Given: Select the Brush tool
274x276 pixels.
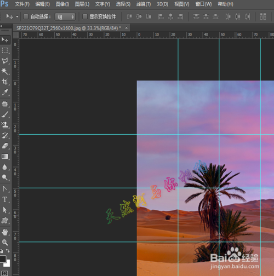Looking at the screenshot, I should point(5,114).
